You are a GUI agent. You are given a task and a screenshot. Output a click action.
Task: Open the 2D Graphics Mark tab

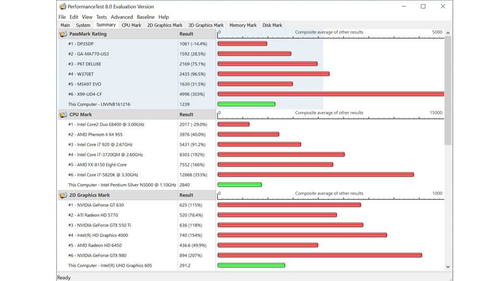(x=165, y=25)
